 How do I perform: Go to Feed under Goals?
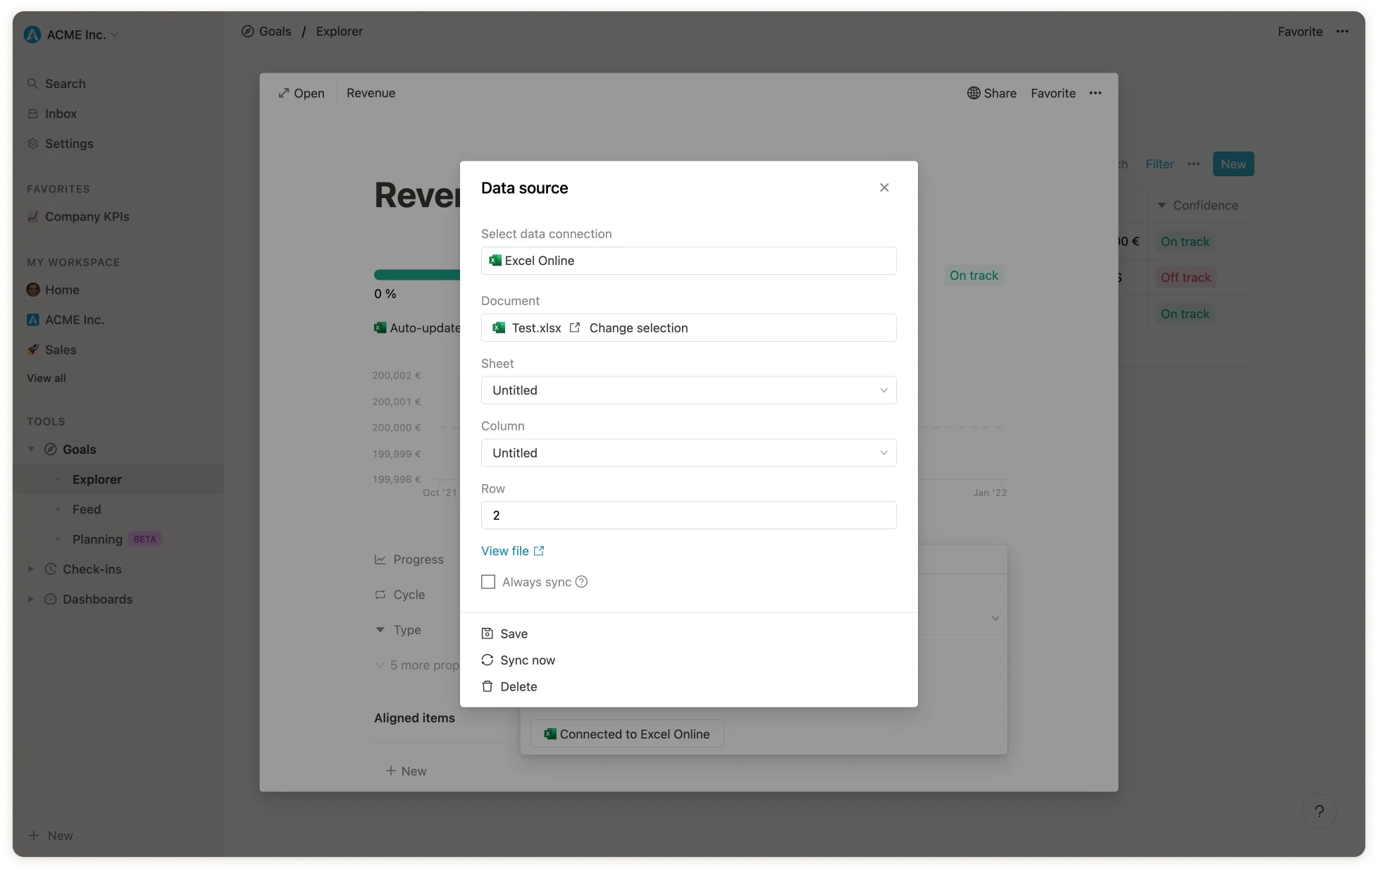coord(87,509)
